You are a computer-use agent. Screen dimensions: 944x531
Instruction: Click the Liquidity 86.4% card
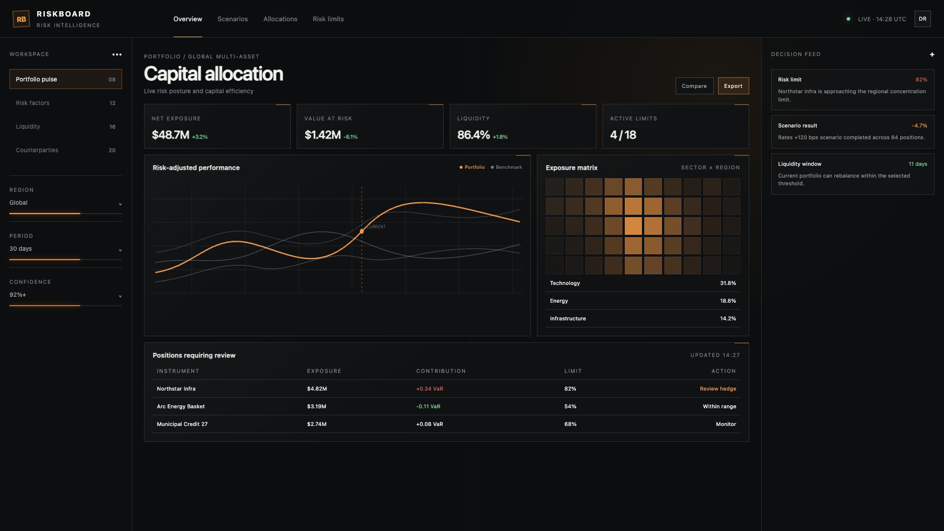pyautogui.click(x=523, y=126)
